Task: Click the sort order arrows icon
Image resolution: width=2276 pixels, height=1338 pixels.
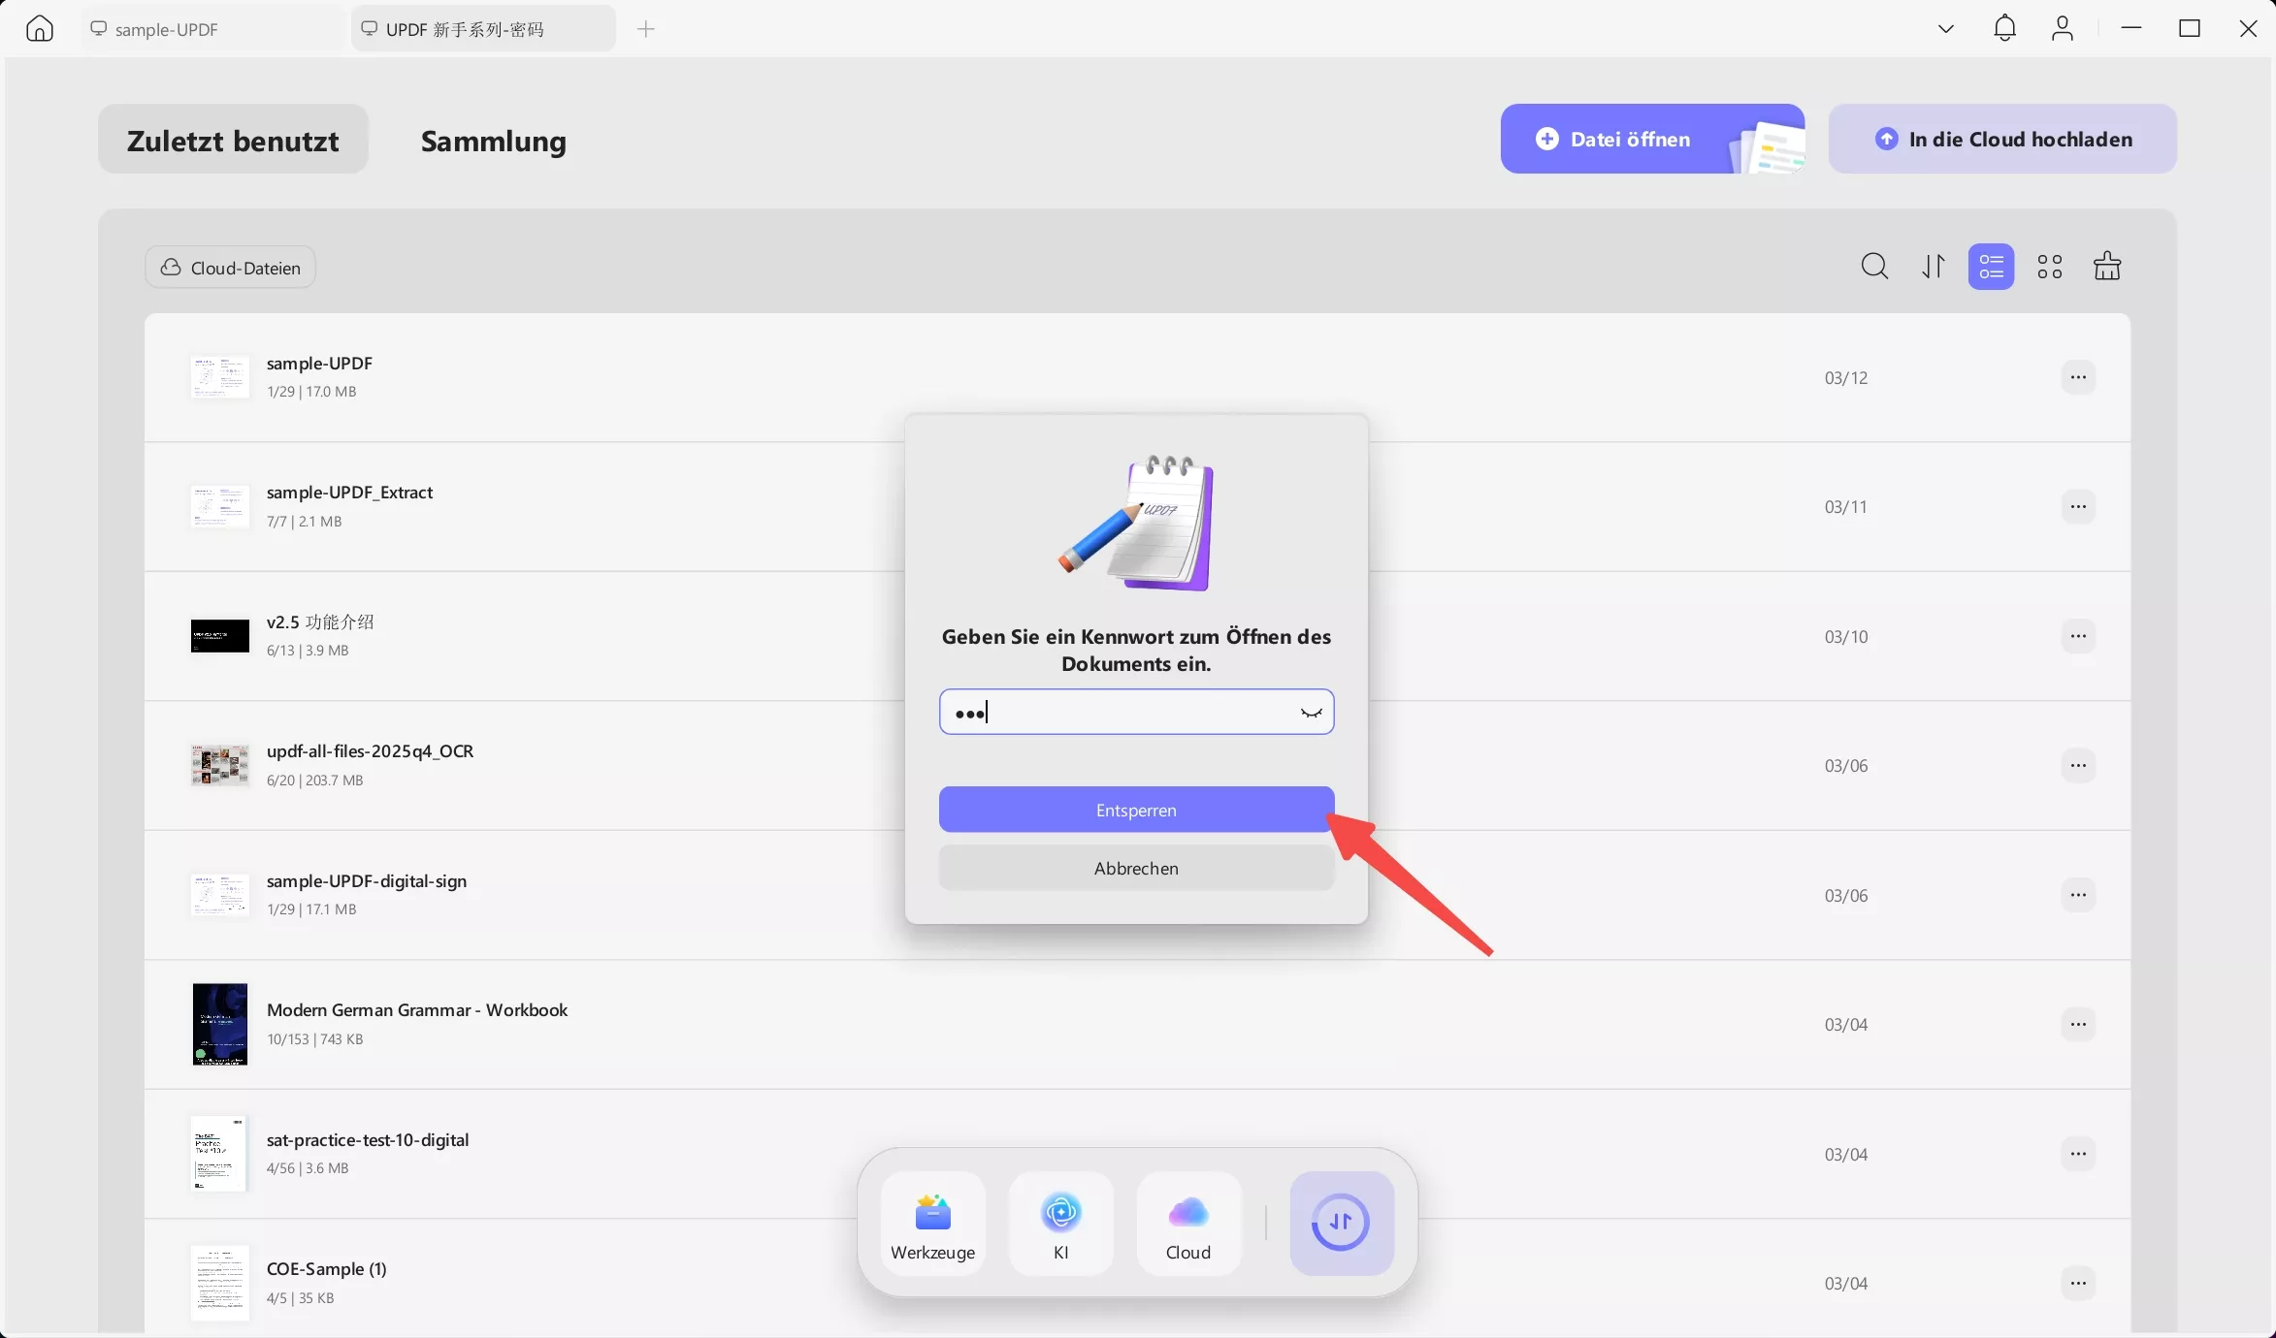Action: [x=1934, y=267]
